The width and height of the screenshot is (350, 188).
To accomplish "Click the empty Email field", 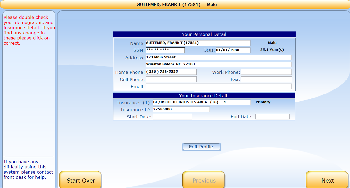I will tap(219, 86).
